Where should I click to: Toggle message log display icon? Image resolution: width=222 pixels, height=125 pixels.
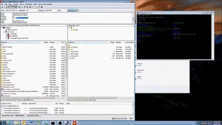click(8, 7)
